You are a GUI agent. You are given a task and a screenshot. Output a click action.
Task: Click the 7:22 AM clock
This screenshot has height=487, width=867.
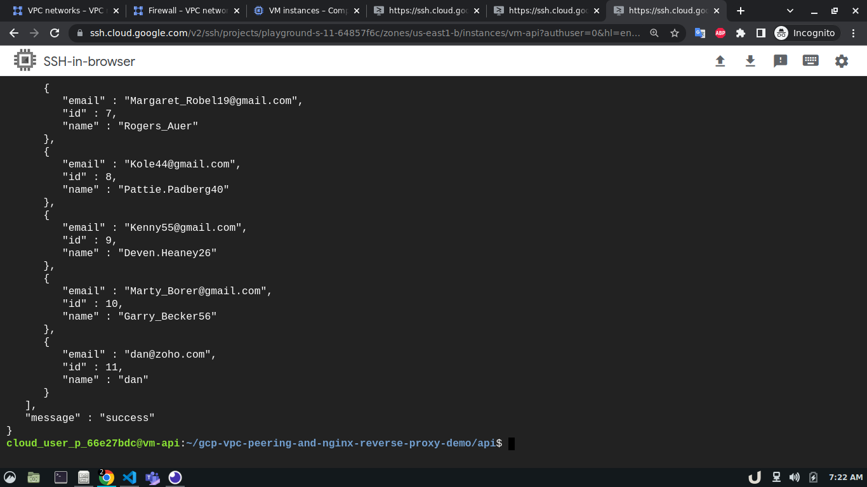tap(845, 477)
